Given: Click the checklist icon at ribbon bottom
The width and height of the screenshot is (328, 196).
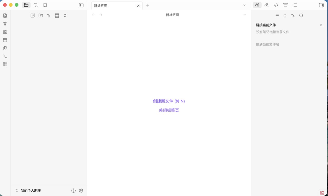Looking at the screenshot, I should (x=5, y=64).
